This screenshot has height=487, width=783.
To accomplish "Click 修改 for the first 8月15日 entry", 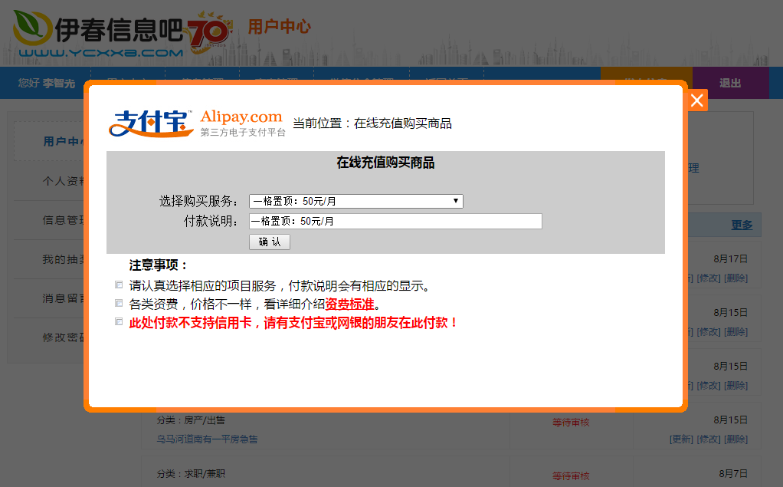I will pyautogui.click(x=708, y=331).
